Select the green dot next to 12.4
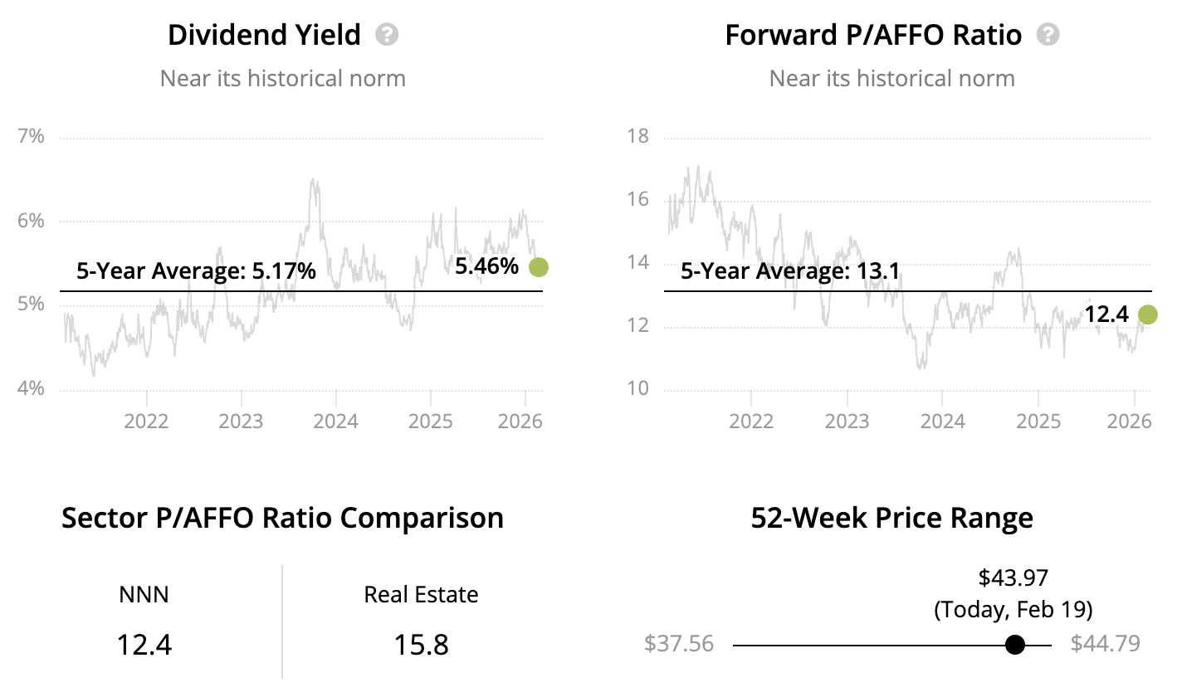 coord(1147,314)
